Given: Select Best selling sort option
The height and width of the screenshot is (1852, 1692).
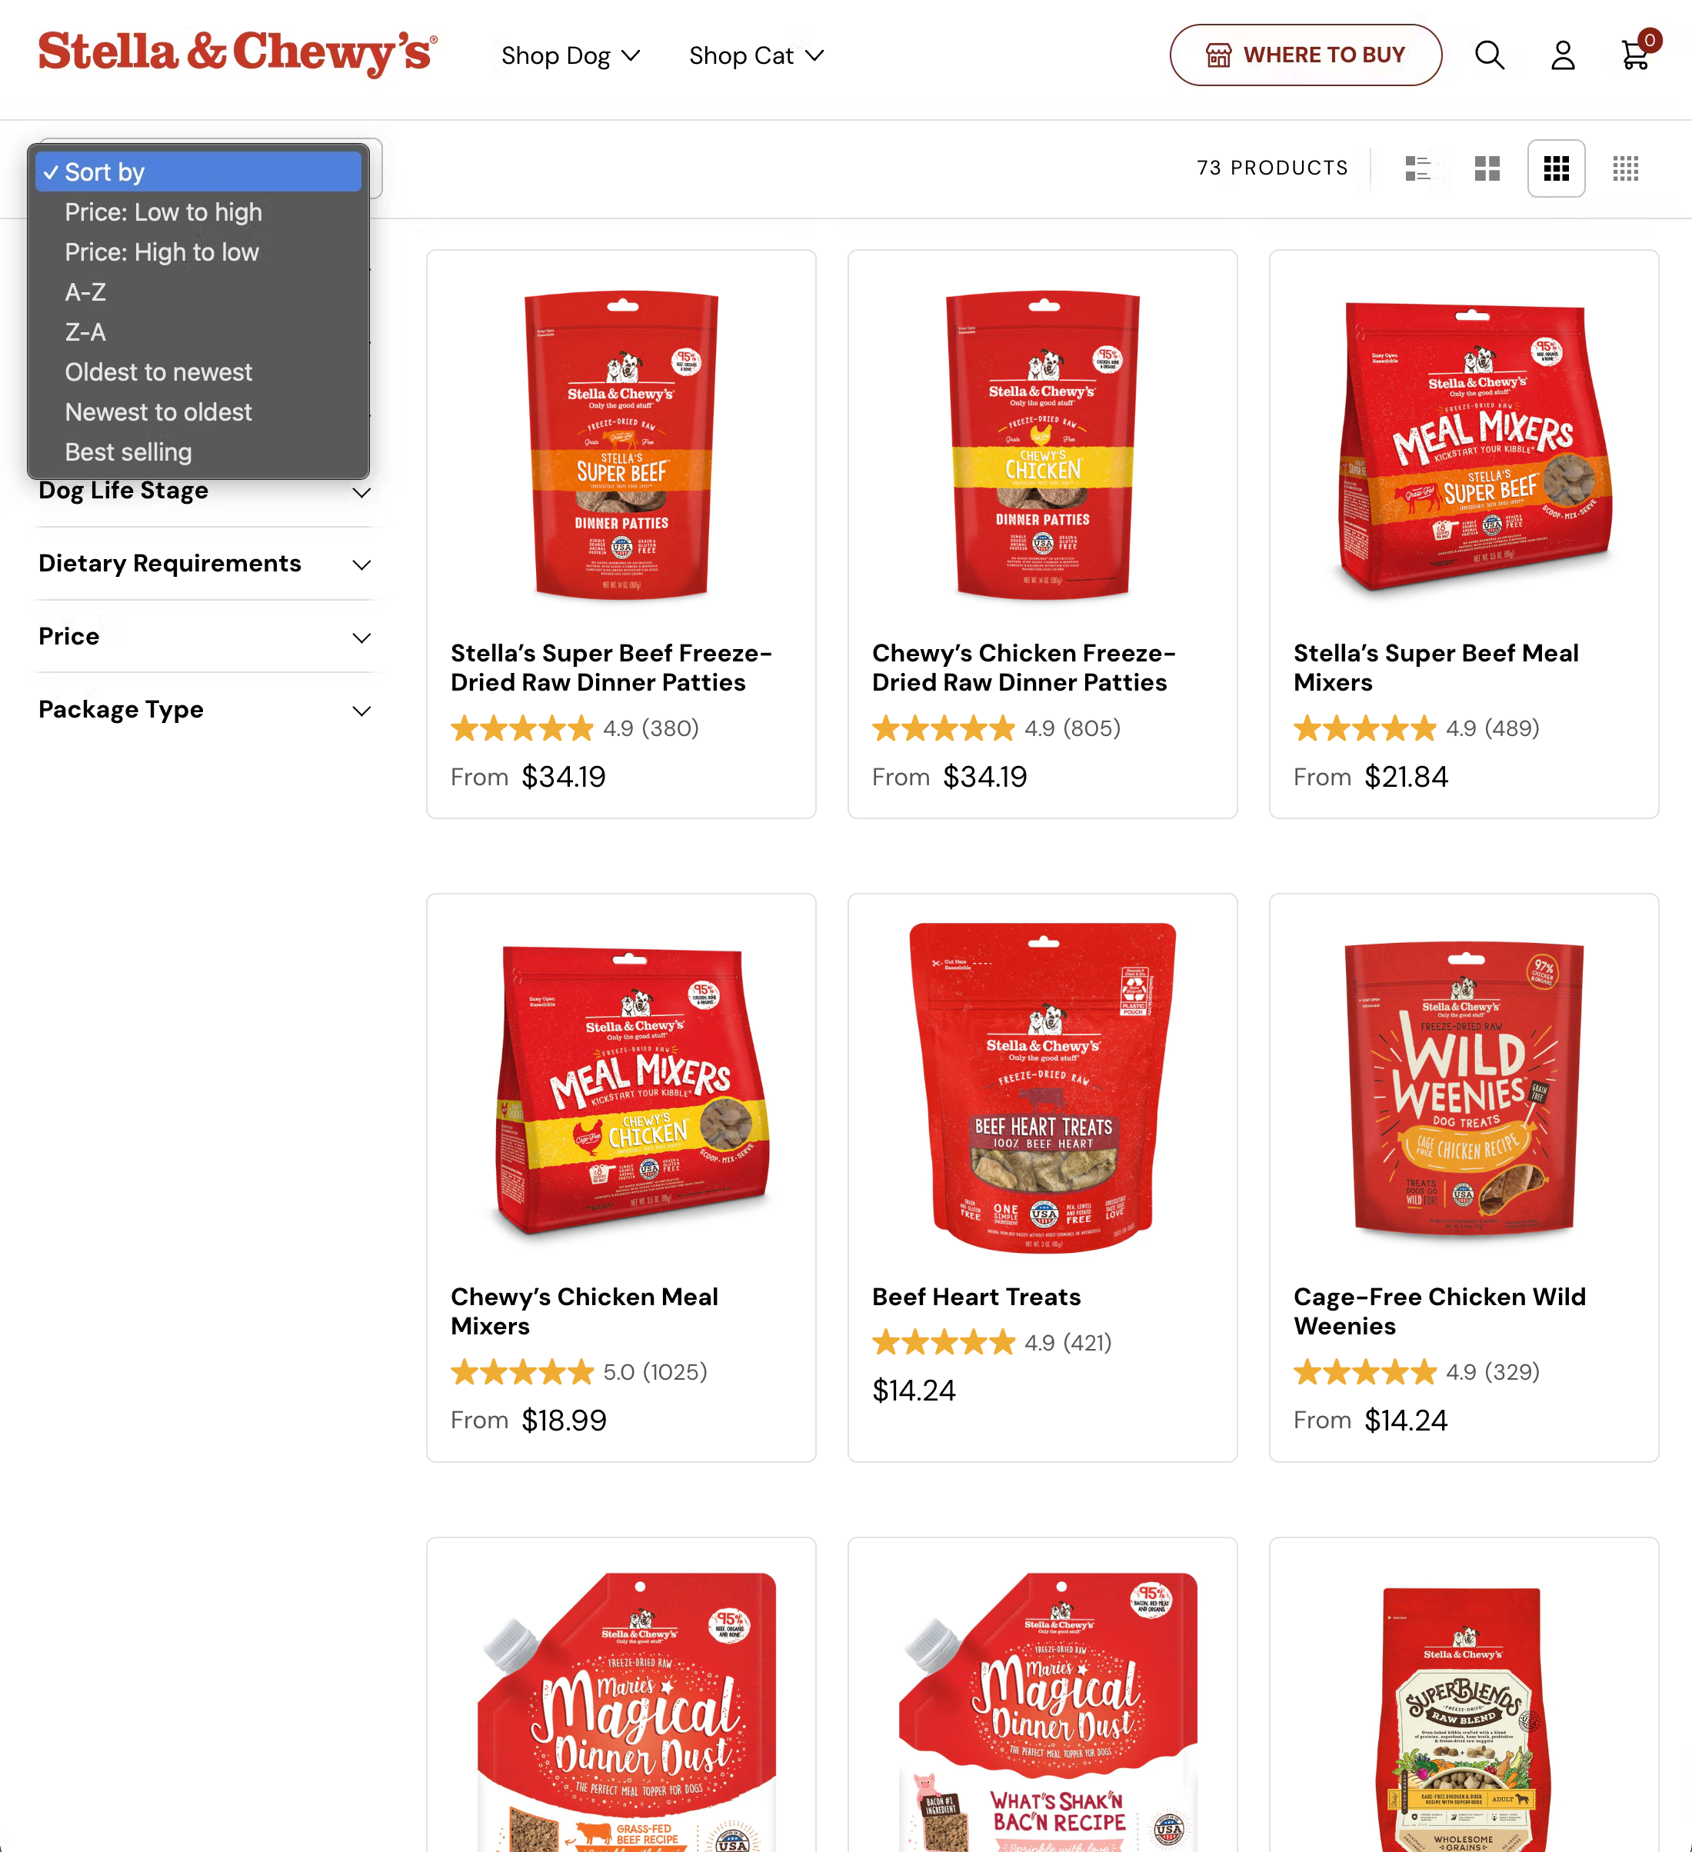Looking at the screenshot, I should point(128,452).
